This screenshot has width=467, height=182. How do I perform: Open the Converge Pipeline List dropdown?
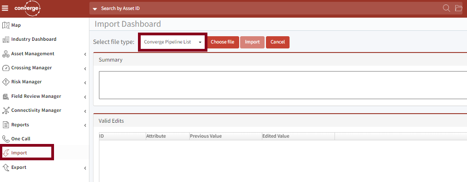pyautogui.click(x=172, y=42)
